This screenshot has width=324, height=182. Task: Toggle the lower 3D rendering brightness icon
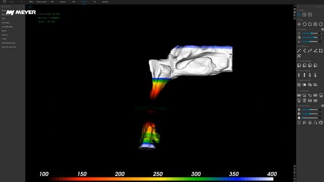tap(299, 110)
